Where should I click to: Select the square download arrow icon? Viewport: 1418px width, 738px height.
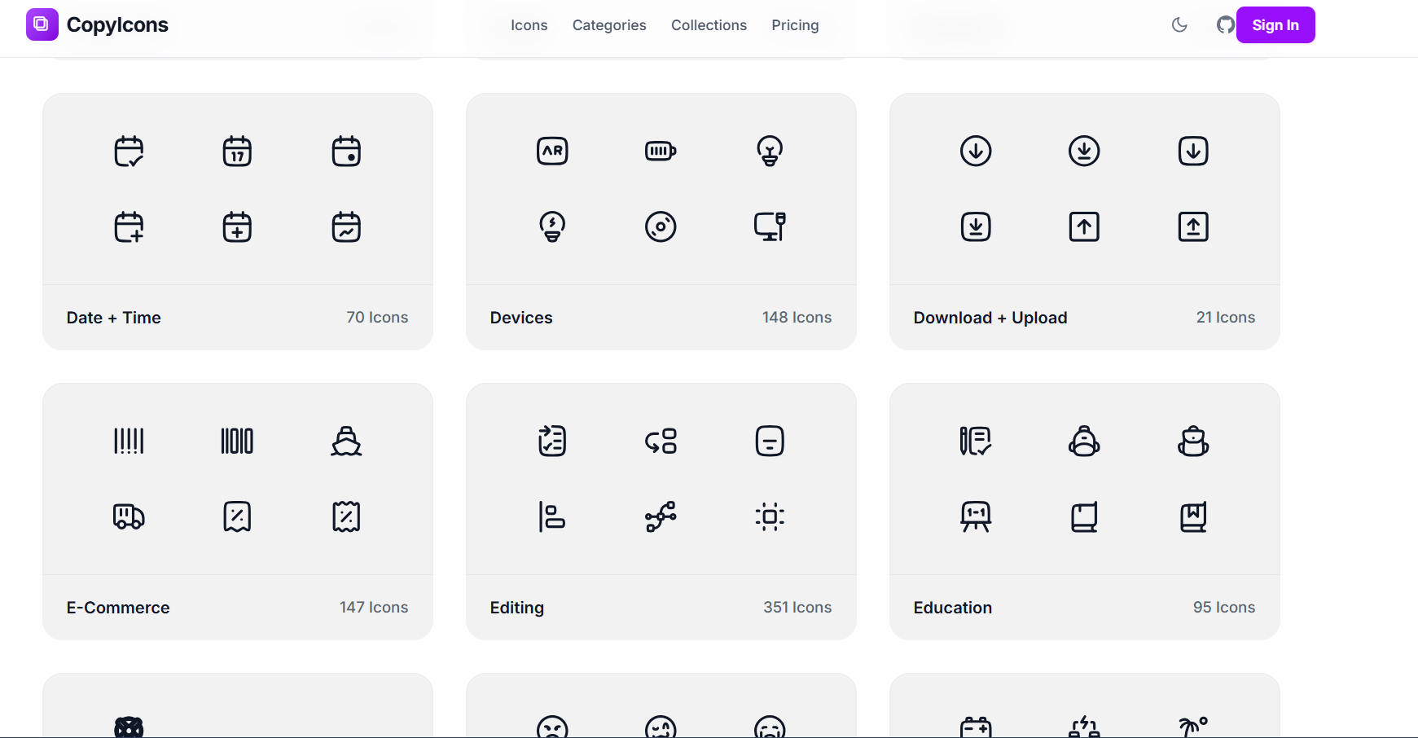tap(1193, 151)
